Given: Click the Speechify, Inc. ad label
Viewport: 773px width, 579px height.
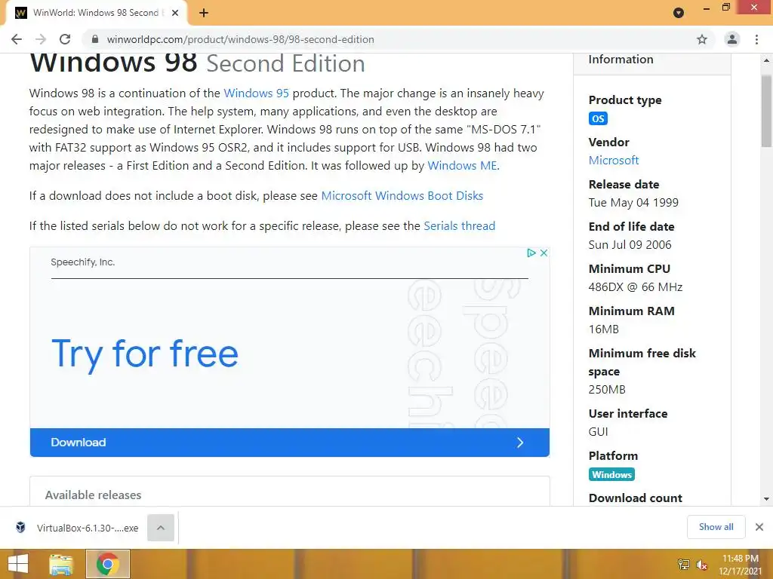Looking at the screenshot, I should (83, 262).
